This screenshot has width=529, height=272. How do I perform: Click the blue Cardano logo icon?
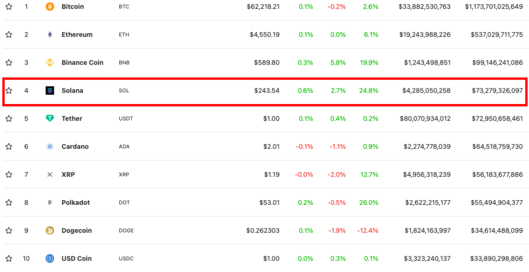click(50, 147)
